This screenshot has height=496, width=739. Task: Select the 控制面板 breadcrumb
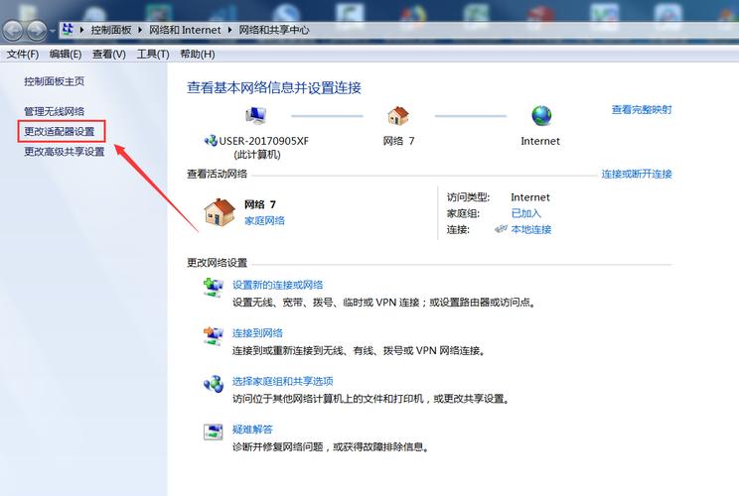point(111,30)
